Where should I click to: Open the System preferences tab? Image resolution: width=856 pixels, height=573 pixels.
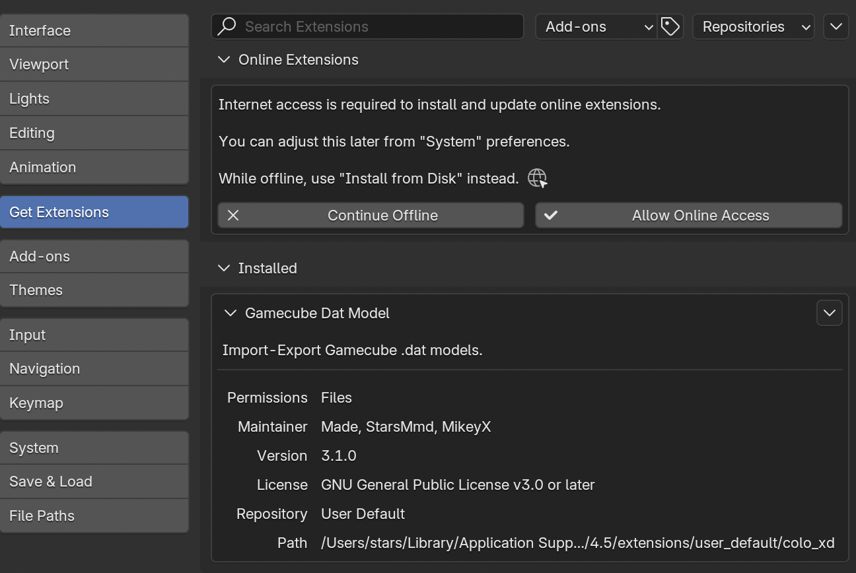[x=94, y=448]
